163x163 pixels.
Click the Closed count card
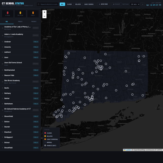click(8, 14)
